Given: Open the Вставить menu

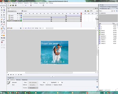Looking at the screenshot, I should point(20,3).
